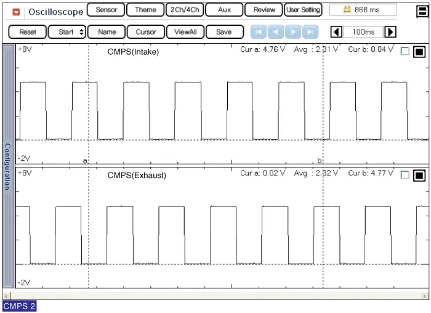The image size is (431, 313).
Task: Jump to first frame playback button
Action: click(x=259, y=32)
